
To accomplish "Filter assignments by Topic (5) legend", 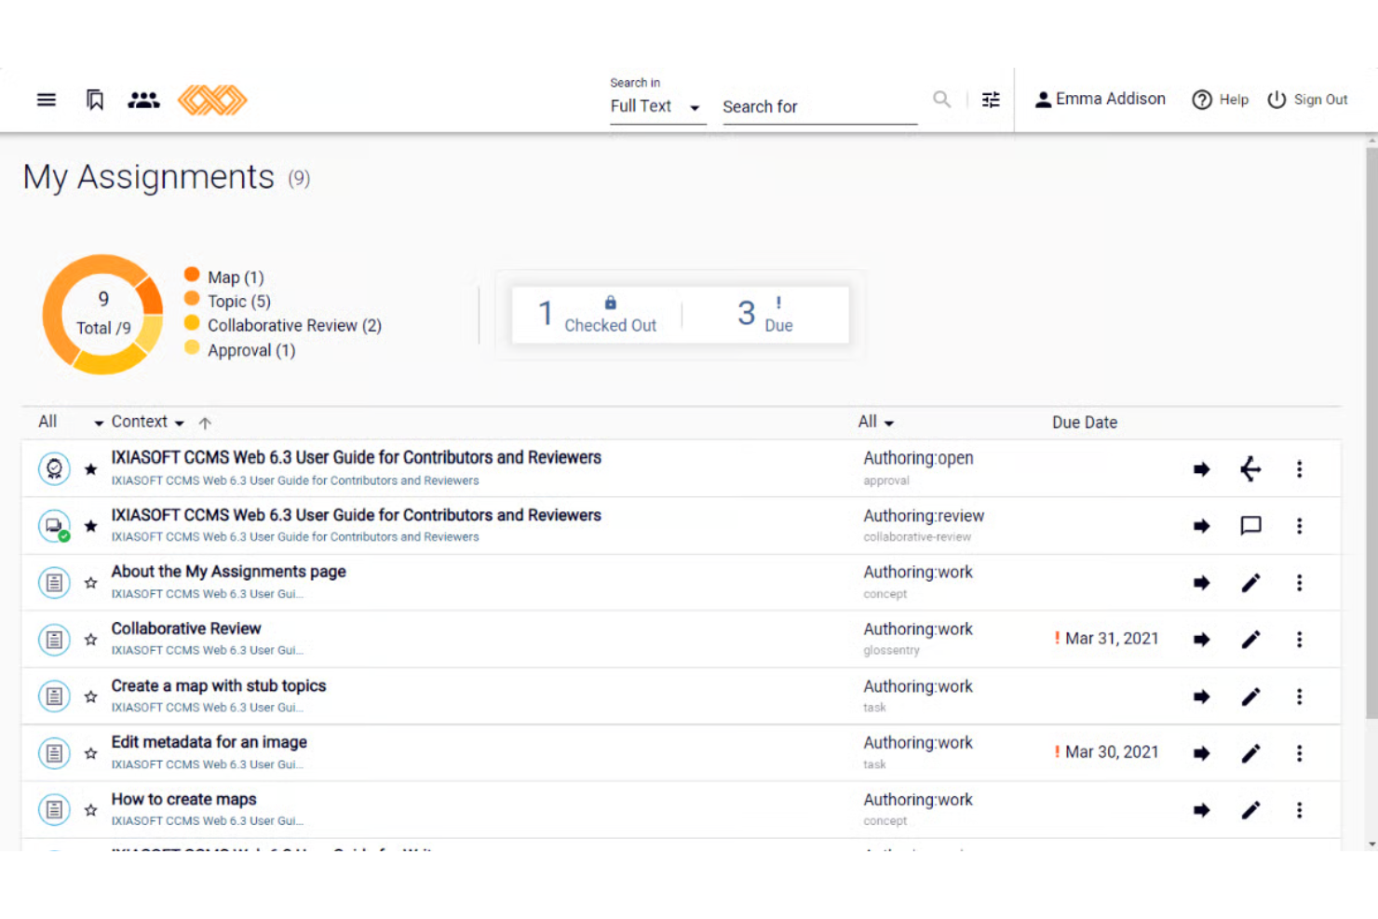I will coord(228,302).
